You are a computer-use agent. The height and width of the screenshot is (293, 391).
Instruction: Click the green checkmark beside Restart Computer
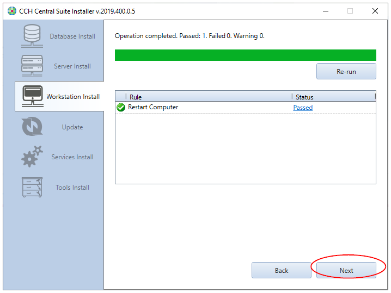(121, 107)
